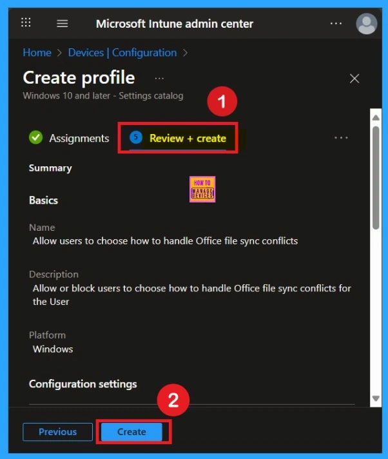
Task: Click the scrollbar down arrow
Action: [376, 398]
